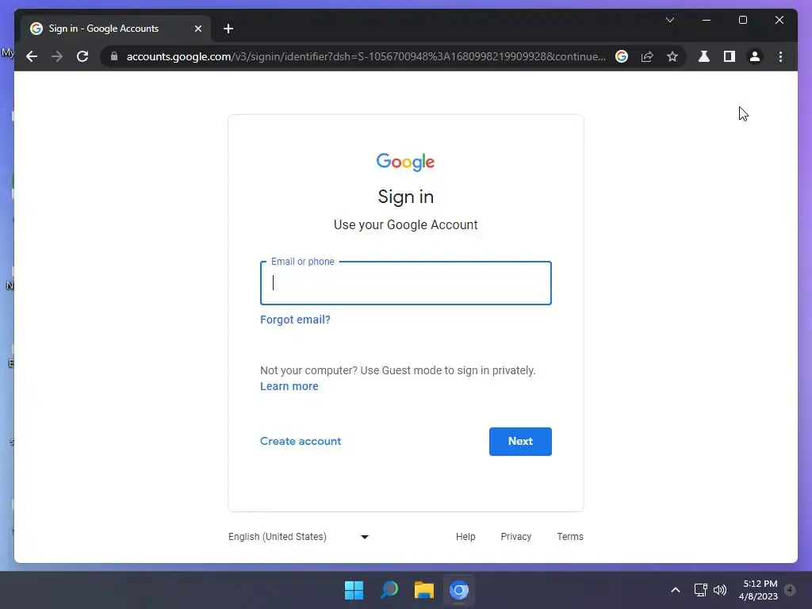Open the tab search chevron

click(670, 20)
